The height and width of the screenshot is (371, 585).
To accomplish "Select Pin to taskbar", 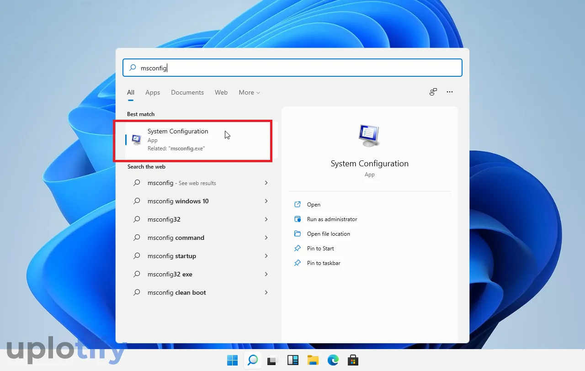I will 324,263.
